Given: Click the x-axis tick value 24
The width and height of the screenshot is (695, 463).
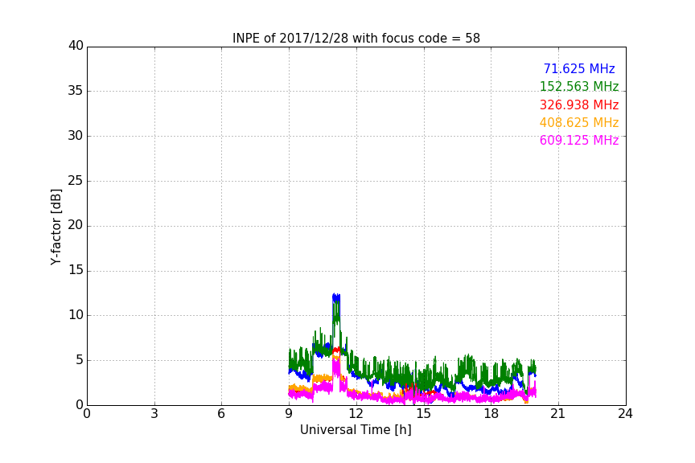Looking at the screenshot, I should coord(625,414).
